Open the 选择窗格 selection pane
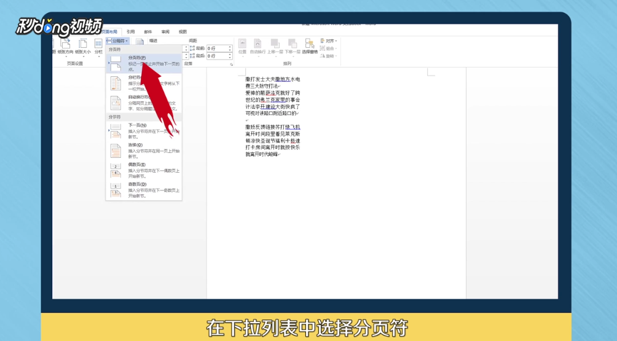Image resolution: width=617 pixels, height=341 pixels. click(310, 47)
